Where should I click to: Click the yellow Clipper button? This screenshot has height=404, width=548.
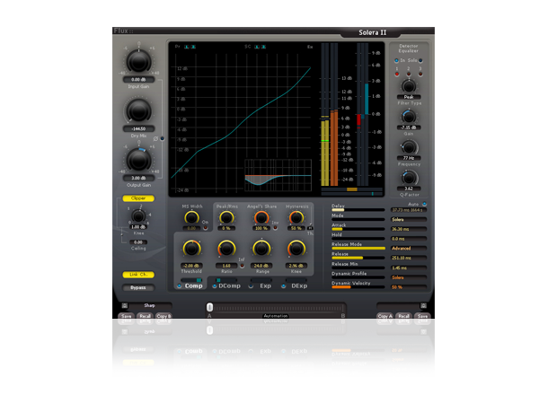tap(138, 198)
